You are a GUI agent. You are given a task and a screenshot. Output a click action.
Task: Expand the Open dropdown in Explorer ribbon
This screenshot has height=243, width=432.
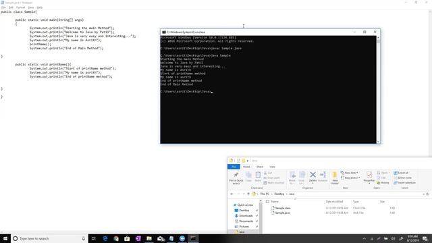389,173
